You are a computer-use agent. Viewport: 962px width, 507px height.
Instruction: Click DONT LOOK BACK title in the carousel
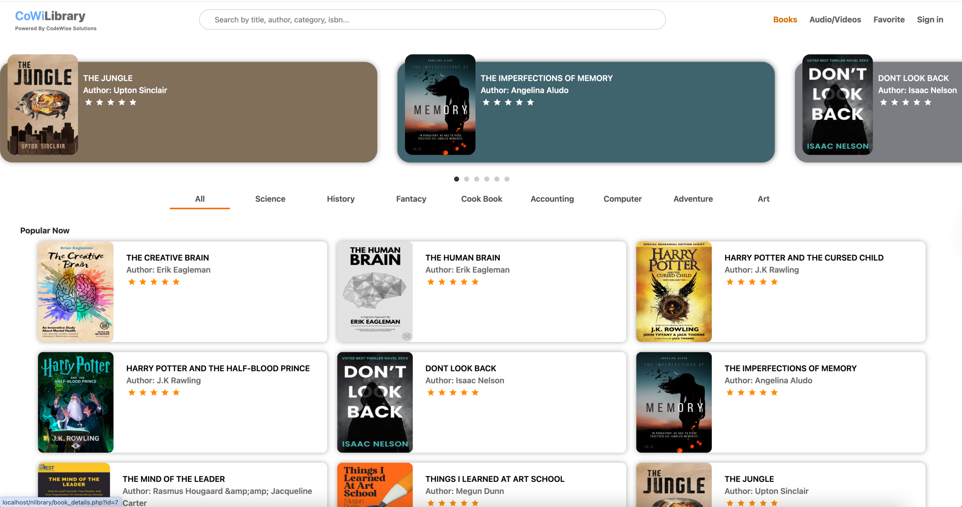(914, 78)
